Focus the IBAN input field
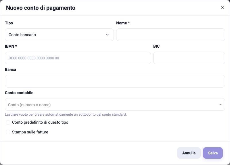The image size is (230, 165). click(x=78, y=58)
